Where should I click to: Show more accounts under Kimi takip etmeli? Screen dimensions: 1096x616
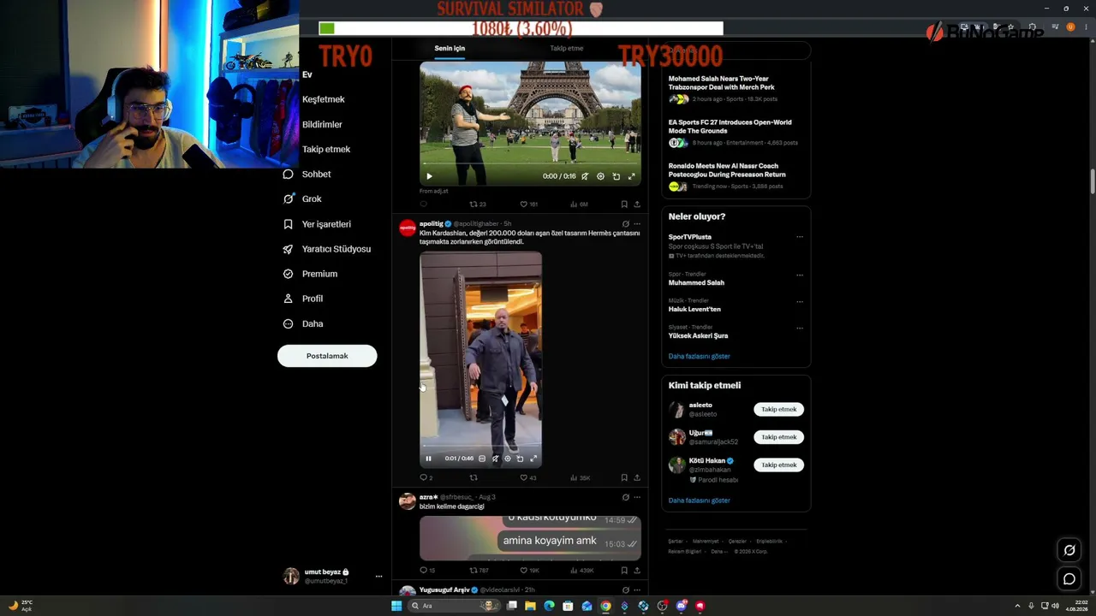point(700,500)
